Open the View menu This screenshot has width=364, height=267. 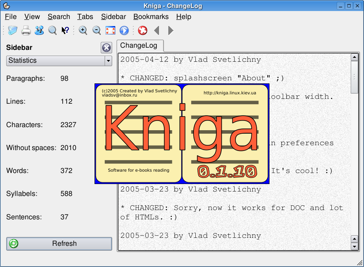pyautogui.click(x=32, y=17)
